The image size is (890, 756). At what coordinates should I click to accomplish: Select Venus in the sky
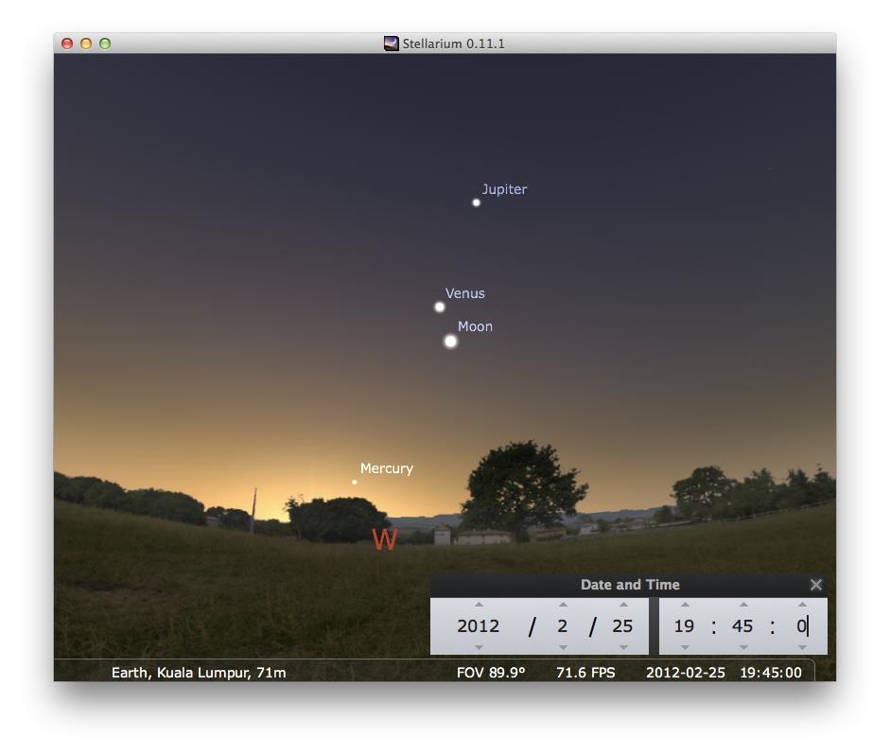(x=439, y=308)
